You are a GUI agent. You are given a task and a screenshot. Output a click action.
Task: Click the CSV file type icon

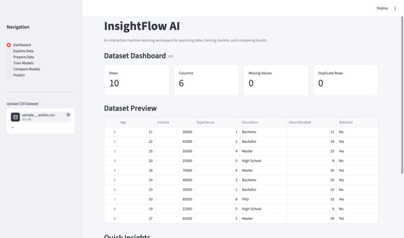pyautogui.click(x=15, y=117)
